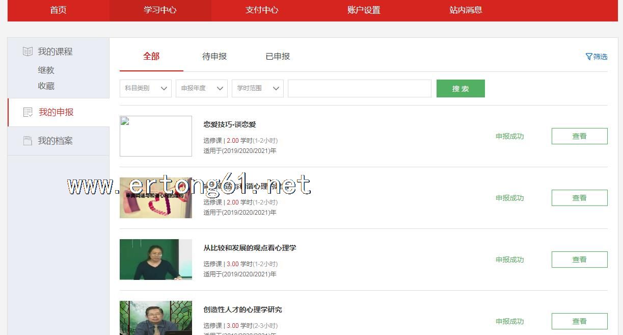
Task: Click the folder icon beside 我的档案
Action: click(x=28, y=141)
